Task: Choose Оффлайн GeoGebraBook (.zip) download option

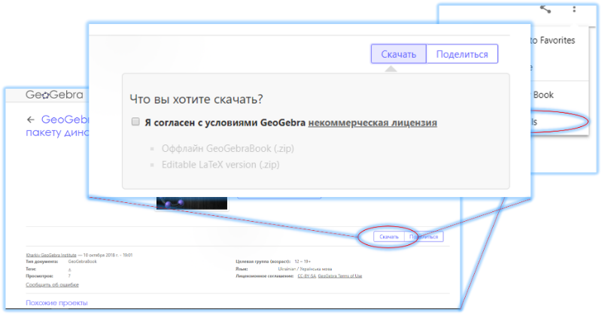Action: [228, 149]
